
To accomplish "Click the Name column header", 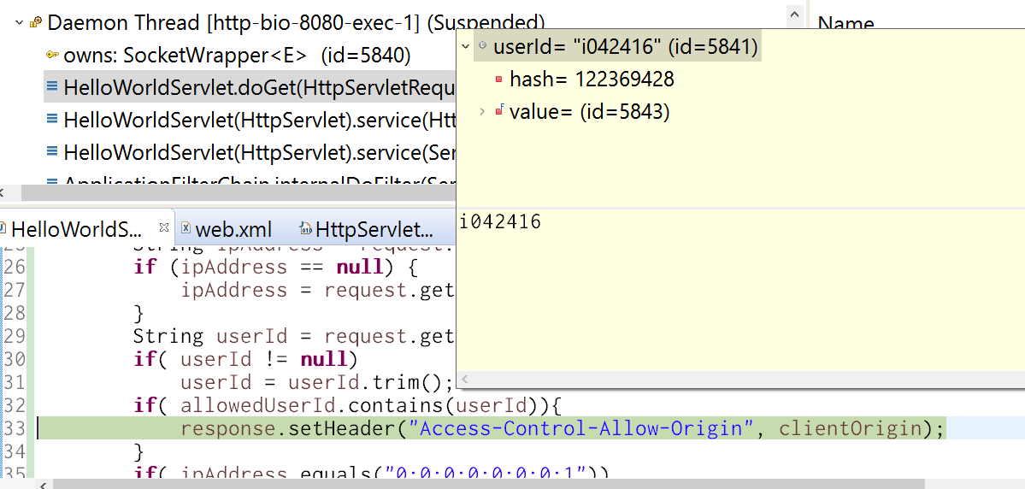I will pyautogui.click(x=845, y=25).
